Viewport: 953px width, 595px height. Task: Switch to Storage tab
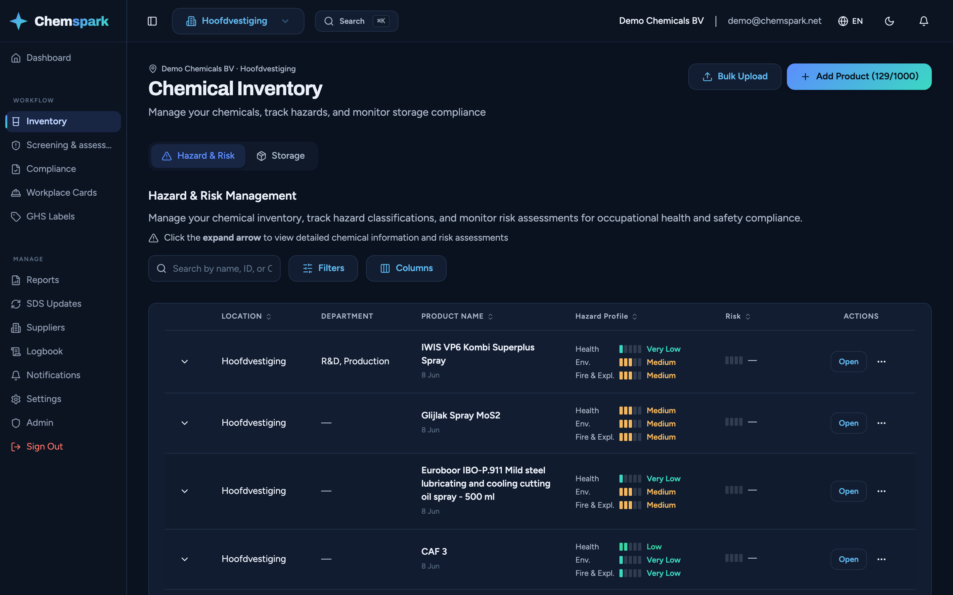coord(281,156)
